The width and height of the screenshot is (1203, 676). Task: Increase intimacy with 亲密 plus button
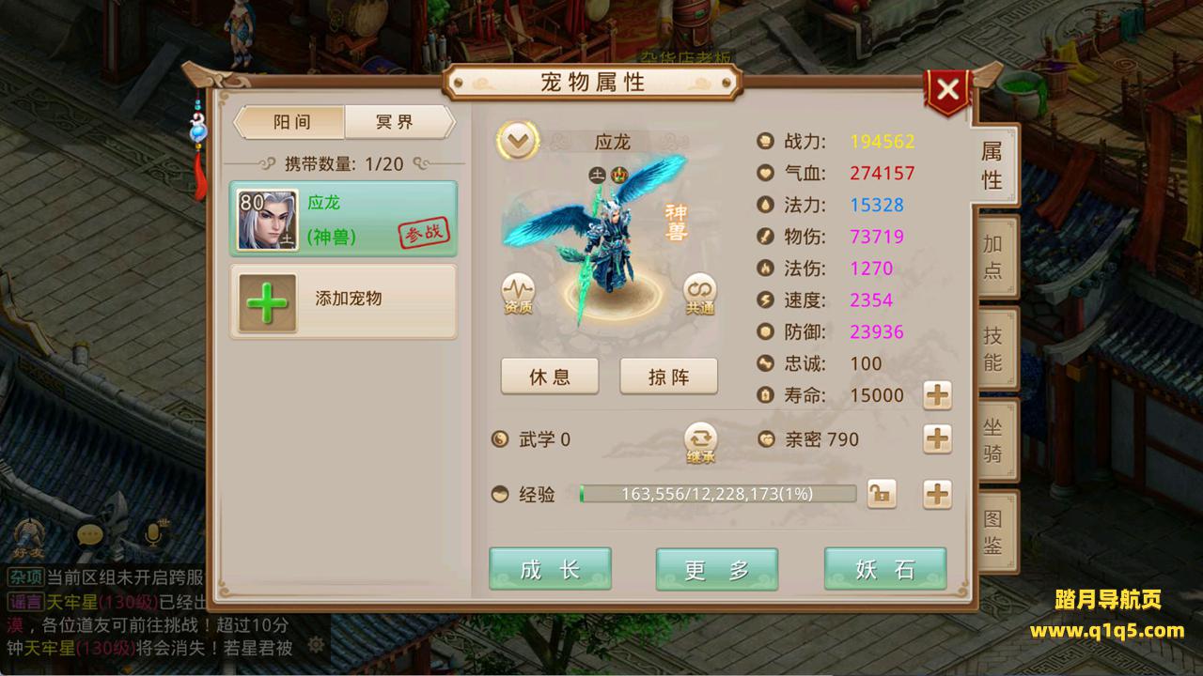click(x=937, y=438)
